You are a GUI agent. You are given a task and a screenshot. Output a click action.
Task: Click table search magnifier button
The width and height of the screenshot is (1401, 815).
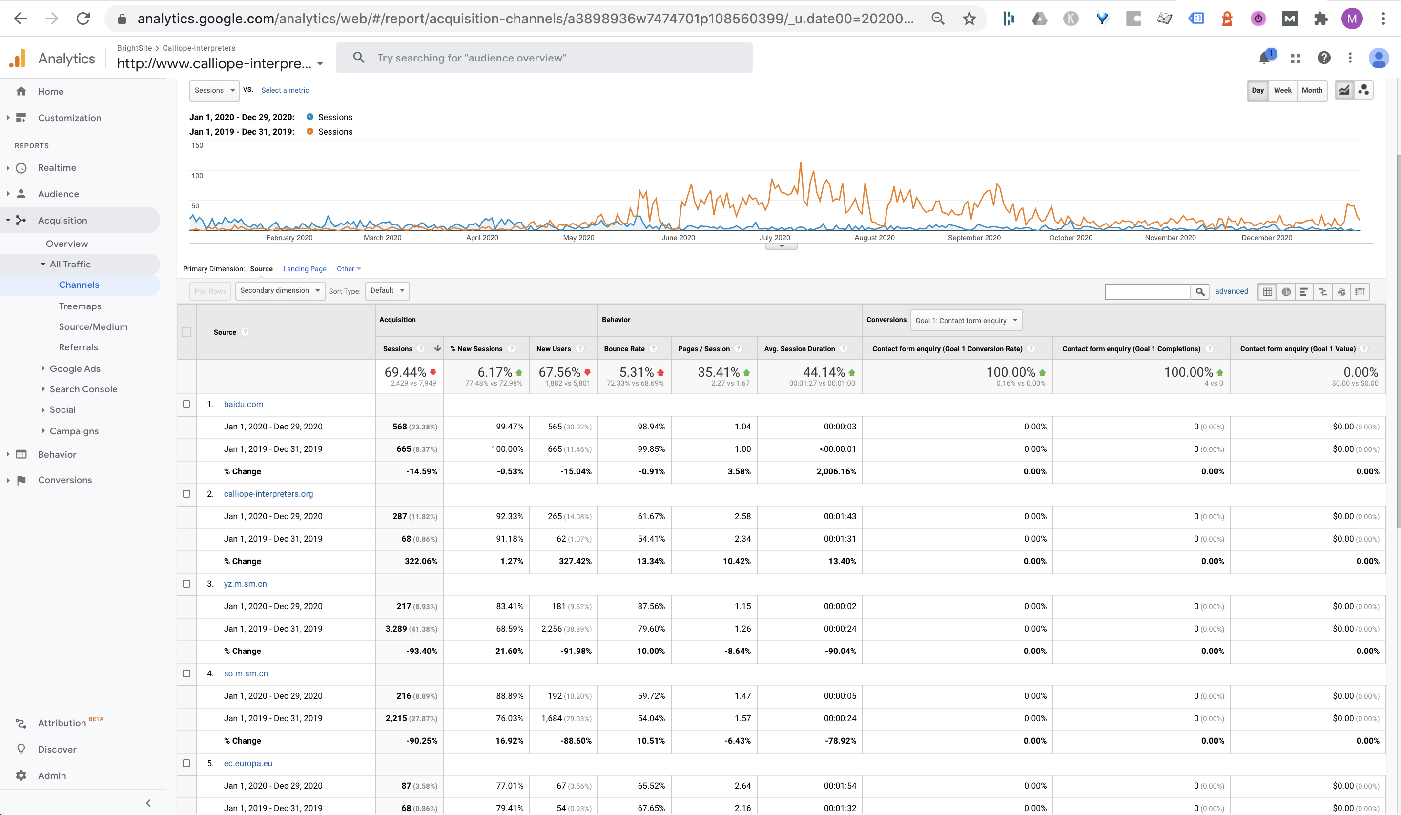(x=1200, y=292)
